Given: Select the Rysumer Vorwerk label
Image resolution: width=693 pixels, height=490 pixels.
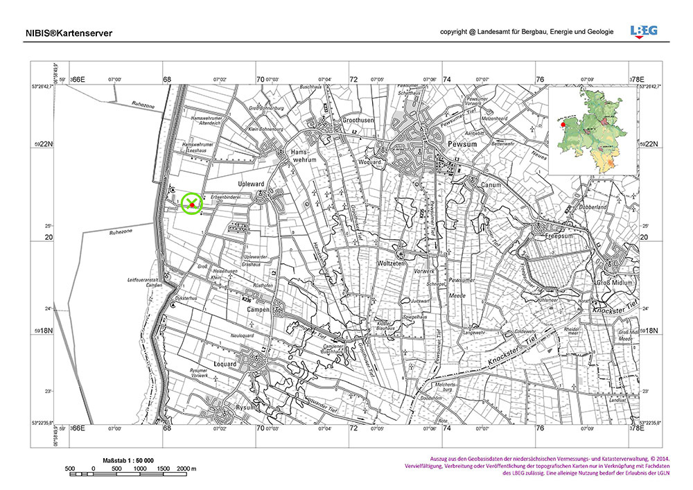Looking at the screenshot, I should [199, 372].
